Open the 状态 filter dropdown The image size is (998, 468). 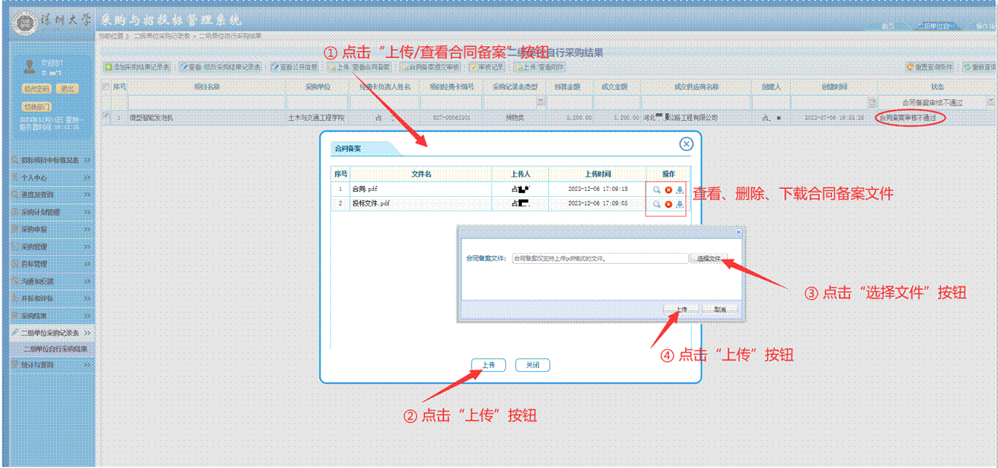(990, 103)
